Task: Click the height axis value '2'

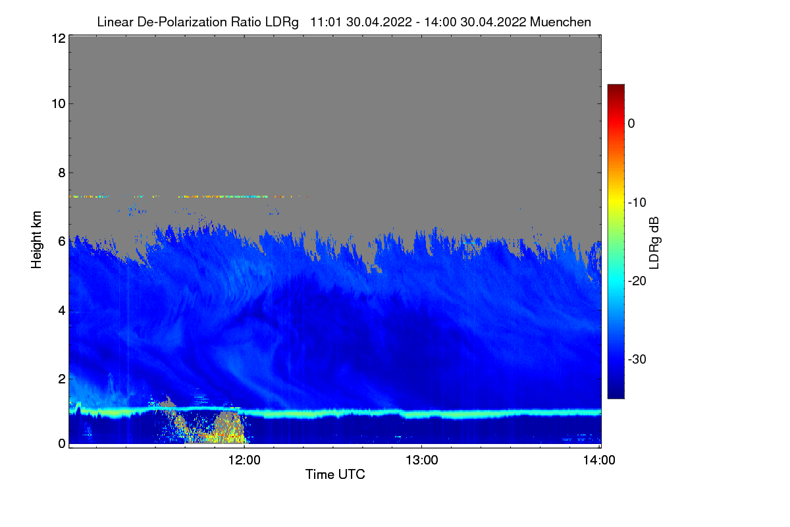Action: tap(61, 379)
